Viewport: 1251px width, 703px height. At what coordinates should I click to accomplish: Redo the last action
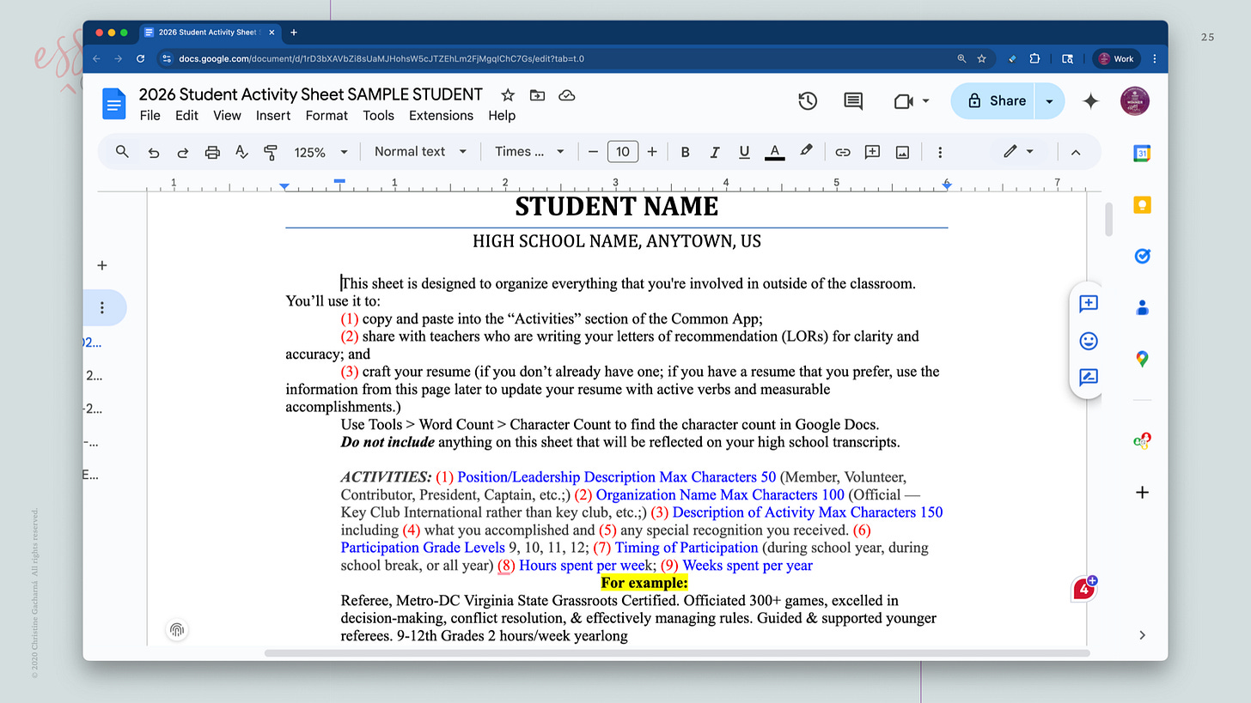coord(182,152)
